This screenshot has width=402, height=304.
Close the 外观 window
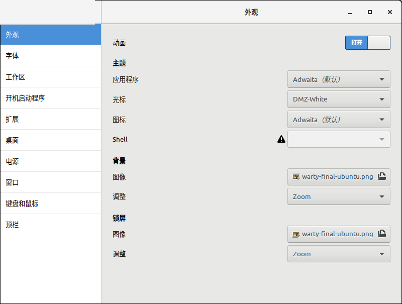(390, 12)
